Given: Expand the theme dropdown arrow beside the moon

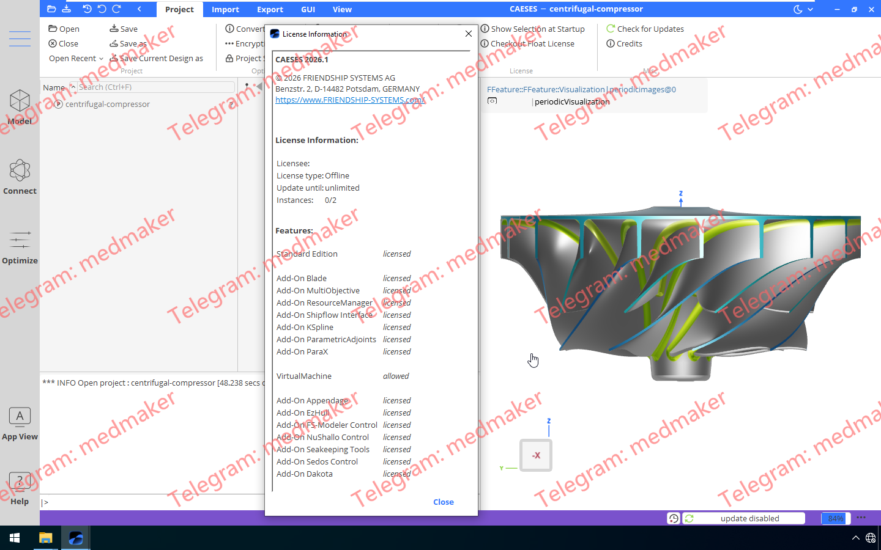Looking at the screenshot, I should [x=811, y=9].
